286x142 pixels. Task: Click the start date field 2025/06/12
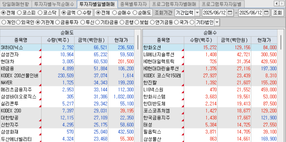click(215, 13)
